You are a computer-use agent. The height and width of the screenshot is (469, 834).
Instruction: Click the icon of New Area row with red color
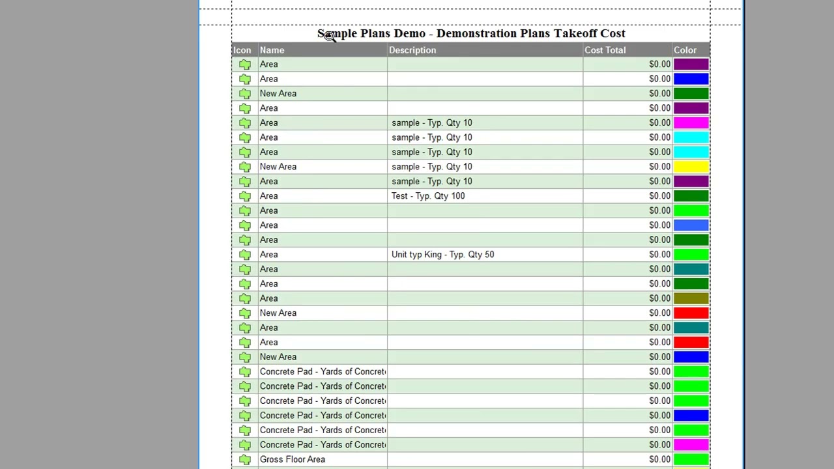[245, 313]
